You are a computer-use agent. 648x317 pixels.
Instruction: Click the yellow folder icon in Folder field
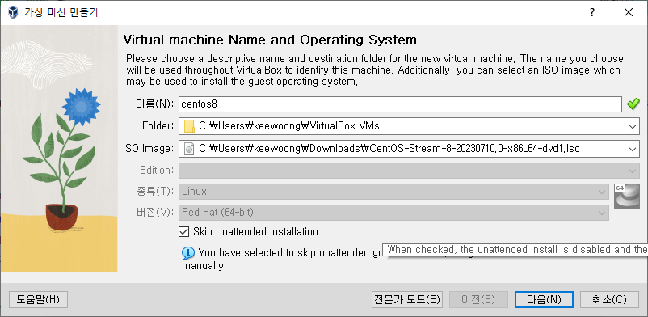pos(189,126)
